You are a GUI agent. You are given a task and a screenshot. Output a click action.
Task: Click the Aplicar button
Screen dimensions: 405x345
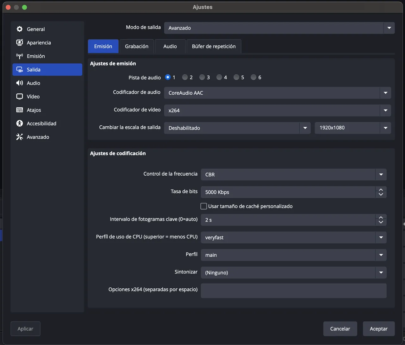tap(25, 329)
